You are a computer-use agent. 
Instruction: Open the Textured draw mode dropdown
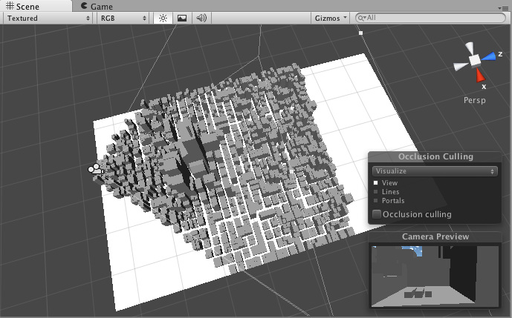[48, 18]
